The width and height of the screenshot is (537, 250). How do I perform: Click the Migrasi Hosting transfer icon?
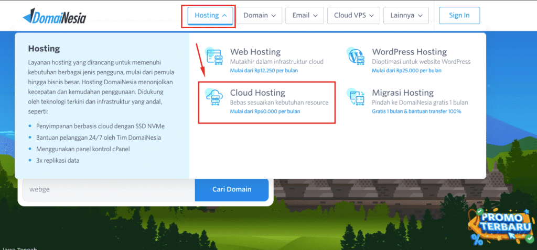click(x=356, y=97)
